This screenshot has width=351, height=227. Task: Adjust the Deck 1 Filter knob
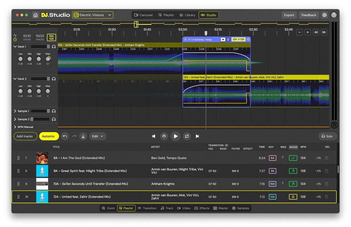48,59
